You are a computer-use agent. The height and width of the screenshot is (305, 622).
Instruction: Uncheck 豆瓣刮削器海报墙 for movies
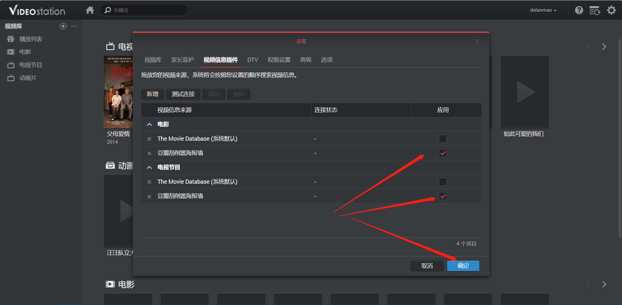coord(443,153)
